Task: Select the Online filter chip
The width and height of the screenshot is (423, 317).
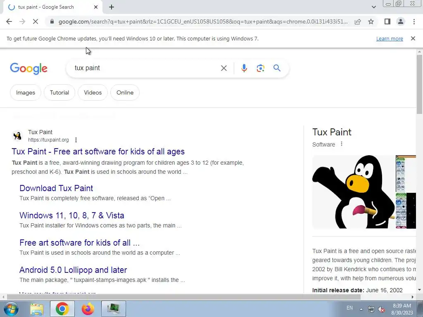Action: [x=125, y=92]
